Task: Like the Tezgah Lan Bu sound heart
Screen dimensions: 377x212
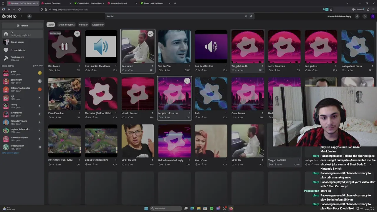Action: click(260, 70)
